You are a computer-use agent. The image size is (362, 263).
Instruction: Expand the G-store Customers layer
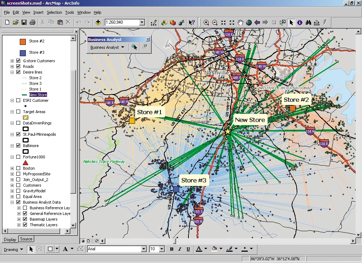point(12,61)
